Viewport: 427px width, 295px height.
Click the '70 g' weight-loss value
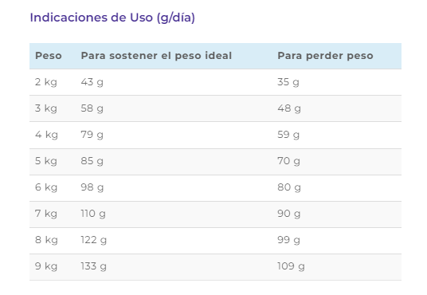click(x=288, y=161)
